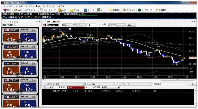Expand the 表示期間 1週間 dropdown
The width and height of the screenshot is (198, 109).
(x=109, y=87)
